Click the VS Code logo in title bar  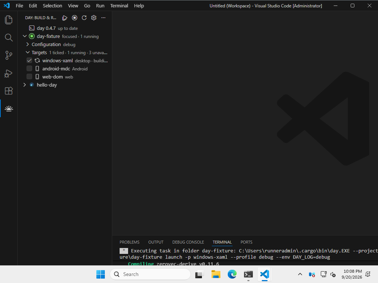point(7,6)
